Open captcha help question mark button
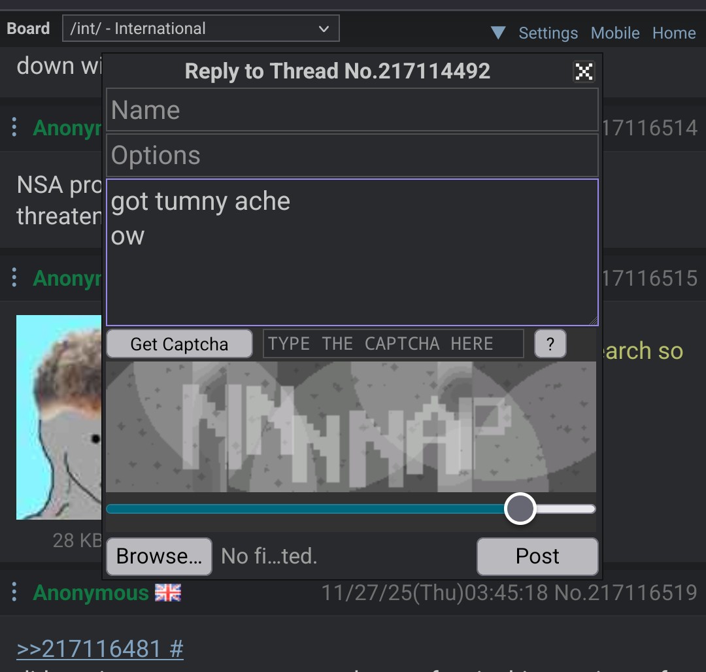Screen dimensions: 706x672 coord(550,343)
